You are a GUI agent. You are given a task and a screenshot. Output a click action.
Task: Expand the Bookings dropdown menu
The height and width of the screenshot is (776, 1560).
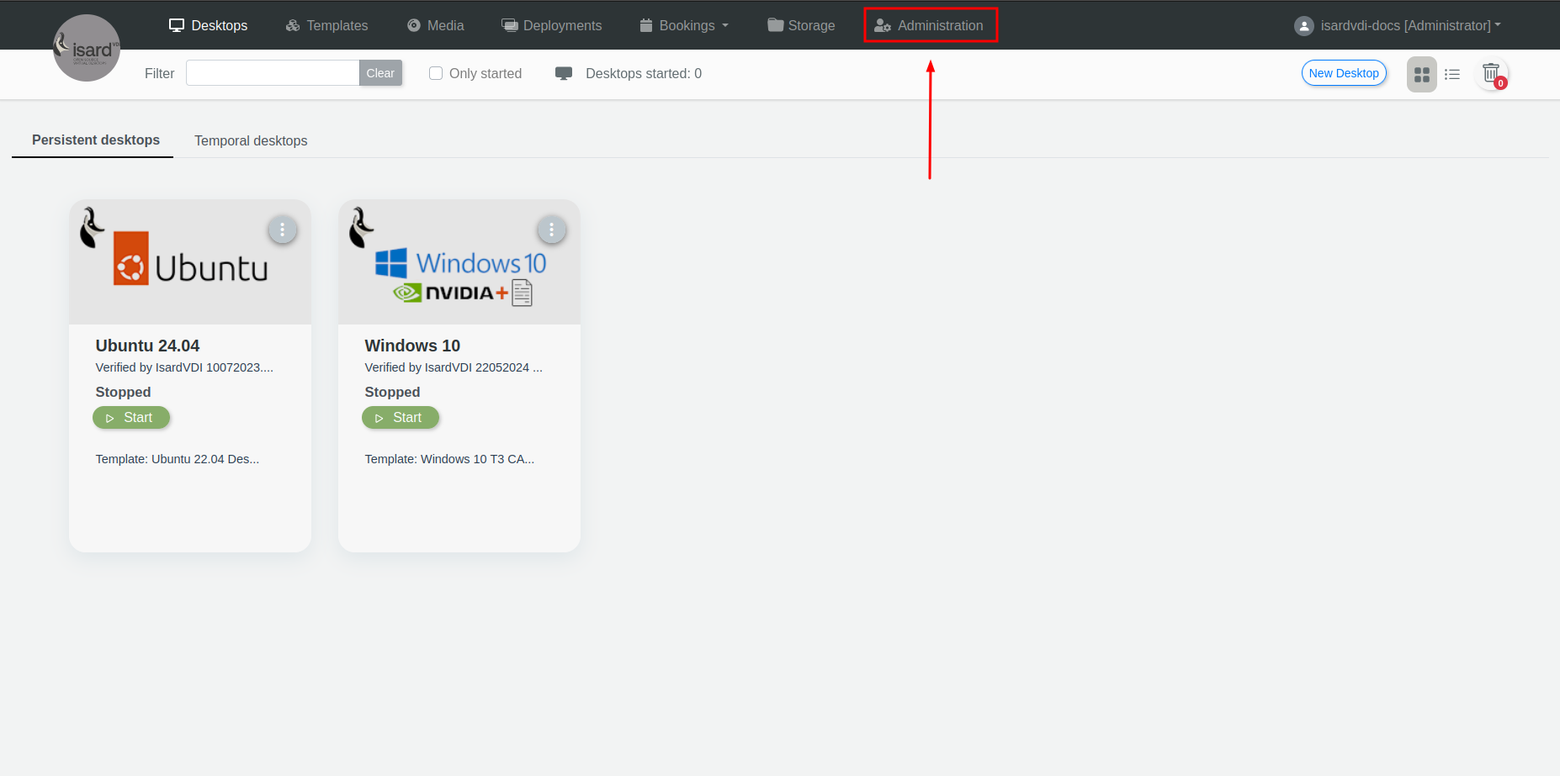pyautogui.click(x=684, y=26)
